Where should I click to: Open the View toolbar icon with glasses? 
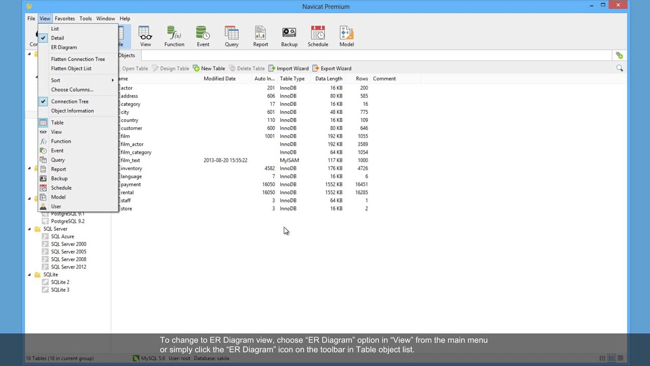click(145, 37)
